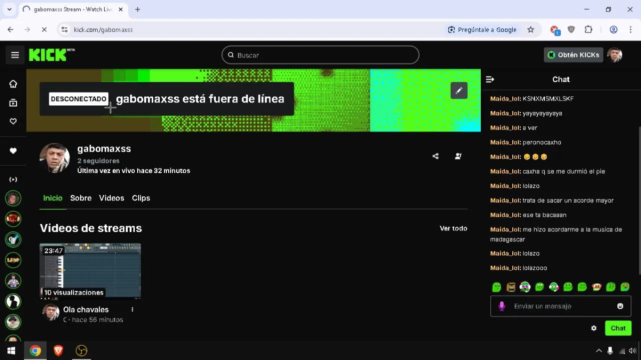Click the Obtén KICKs button
Viewport: 641px width, 360px height.
574,55
